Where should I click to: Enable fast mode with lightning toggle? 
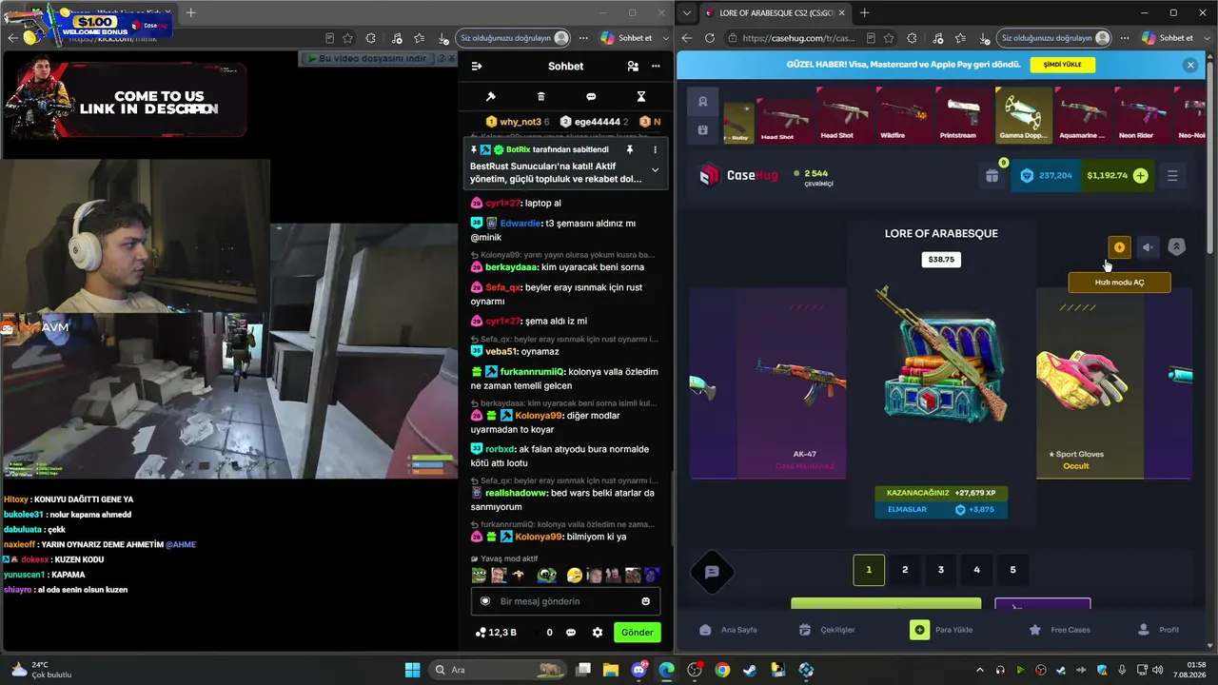pos(1119,247)
